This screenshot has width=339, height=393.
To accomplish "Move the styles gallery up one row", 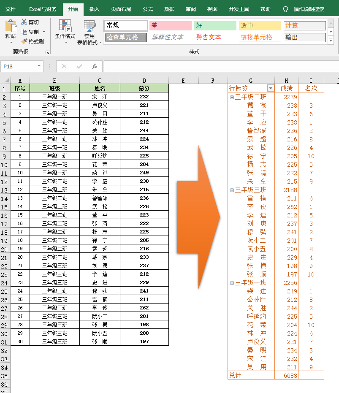I will [x=331, y=24].
